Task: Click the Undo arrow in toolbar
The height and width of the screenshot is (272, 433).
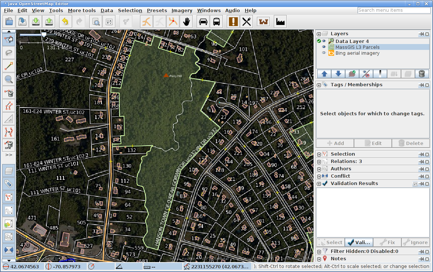Action: pos(65,22)
